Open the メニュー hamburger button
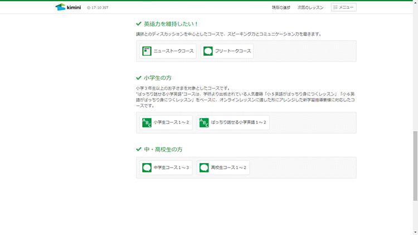 [x=343, y=7]
